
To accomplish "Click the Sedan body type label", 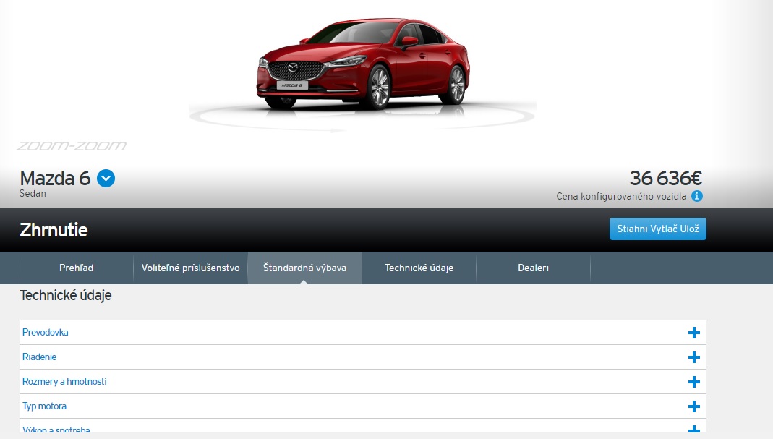I will (x=33, y=193).
